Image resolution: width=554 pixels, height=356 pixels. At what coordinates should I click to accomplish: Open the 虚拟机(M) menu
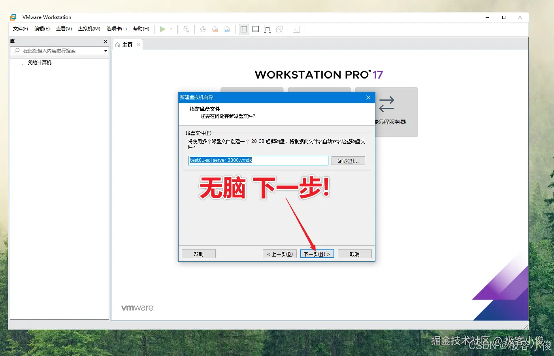click(89, 29)
